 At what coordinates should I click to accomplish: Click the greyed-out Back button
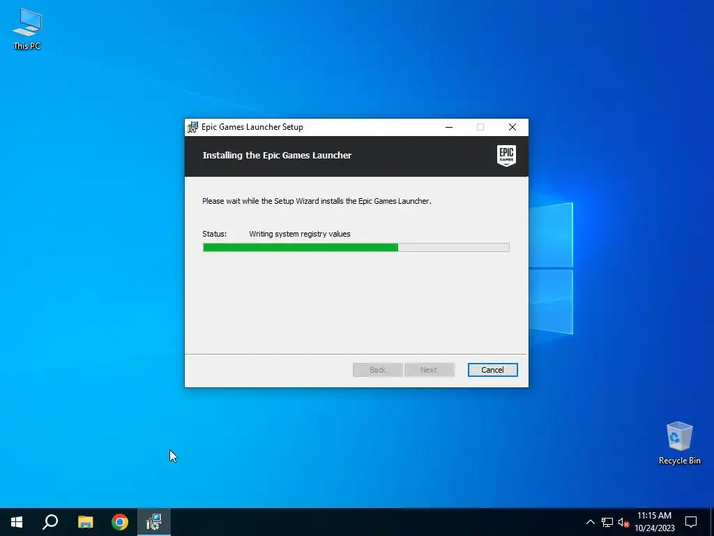click(x=377, y=370)
